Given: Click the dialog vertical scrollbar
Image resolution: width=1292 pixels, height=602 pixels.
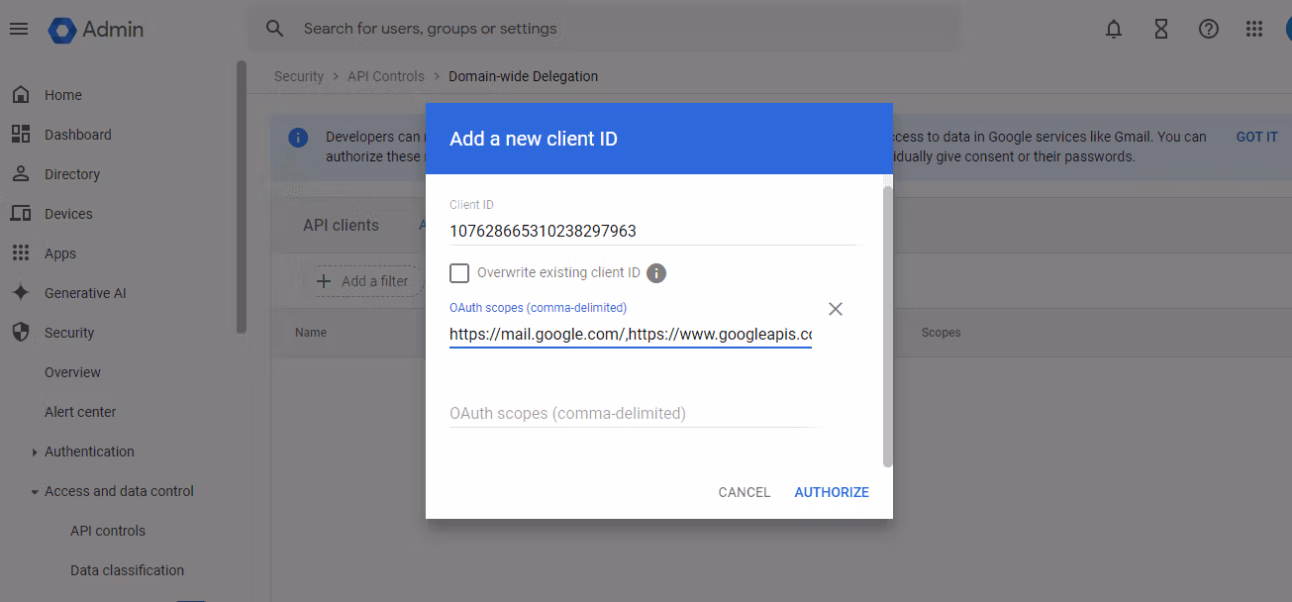Looking at the screenshot, I should pos(887,325).
